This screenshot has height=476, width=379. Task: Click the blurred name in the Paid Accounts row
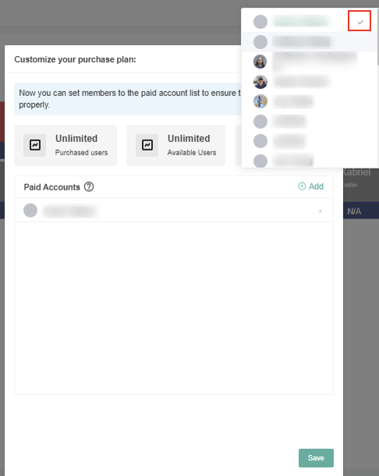(x=71, y=211)
